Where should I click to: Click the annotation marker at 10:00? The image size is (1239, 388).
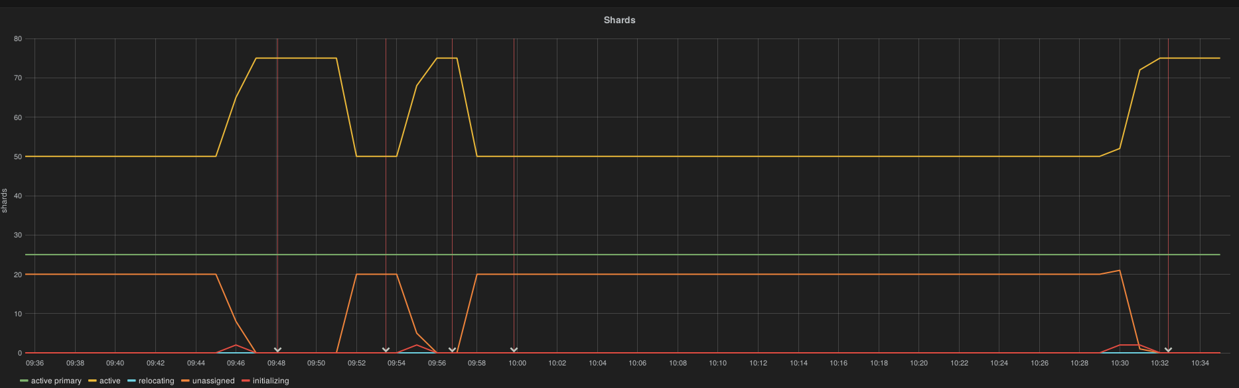[x=514, y=350]
